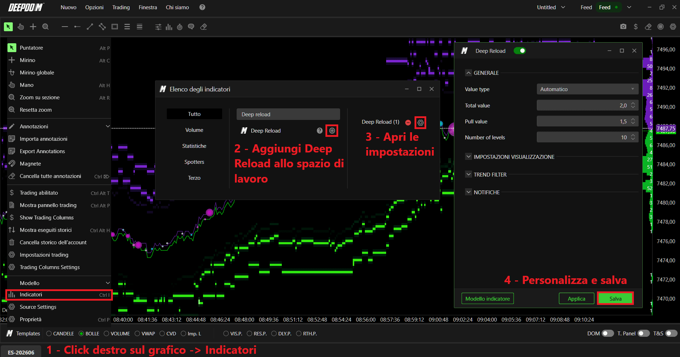Click the help question mark in the menu bar
The height and width of the screenshot is (357, 680).
tap(202, 7)
